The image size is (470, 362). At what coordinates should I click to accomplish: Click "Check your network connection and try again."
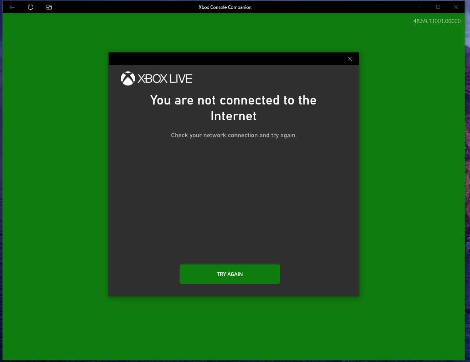(234, 135)
